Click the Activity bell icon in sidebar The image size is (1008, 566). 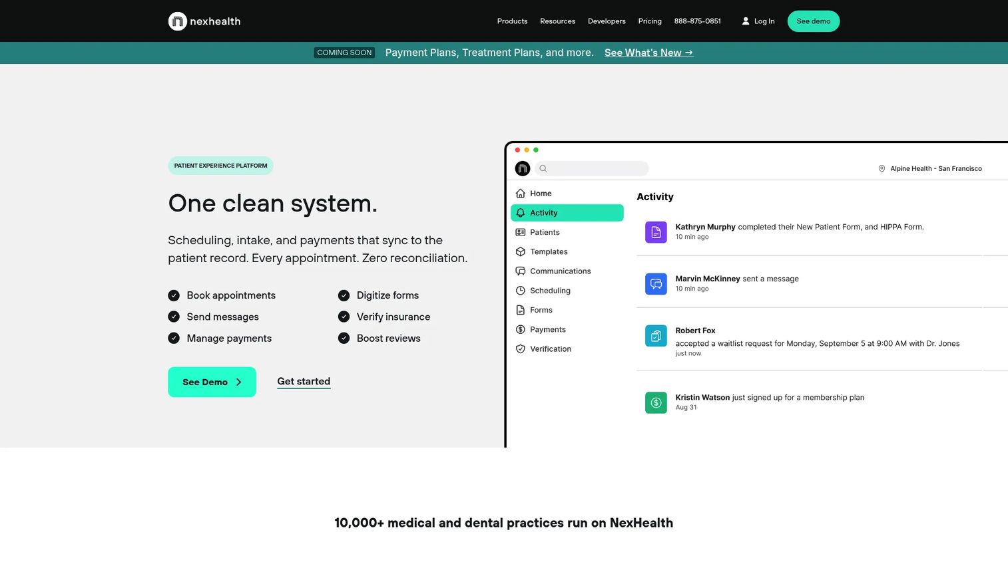click(x=521, y=213)
